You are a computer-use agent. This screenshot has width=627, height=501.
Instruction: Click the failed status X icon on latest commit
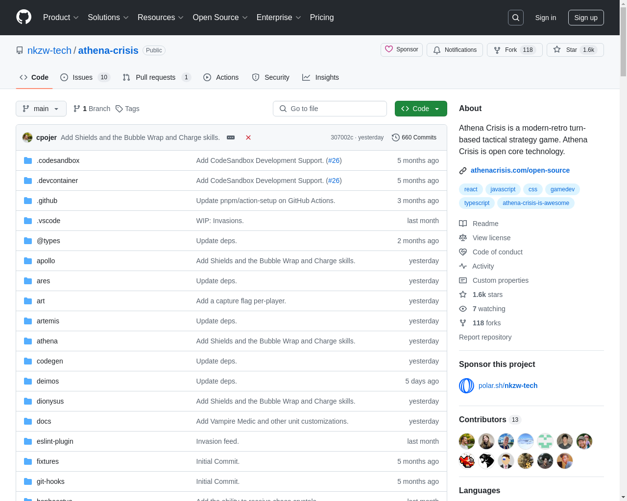pyautogui.click(x=248, y=137)
